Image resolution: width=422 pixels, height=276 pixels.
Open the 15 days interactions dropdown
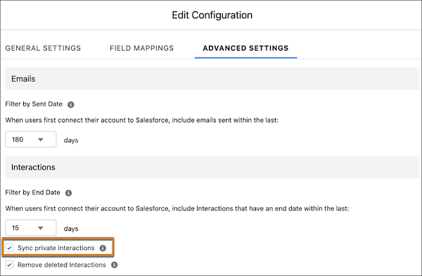[x=31, y=227]
